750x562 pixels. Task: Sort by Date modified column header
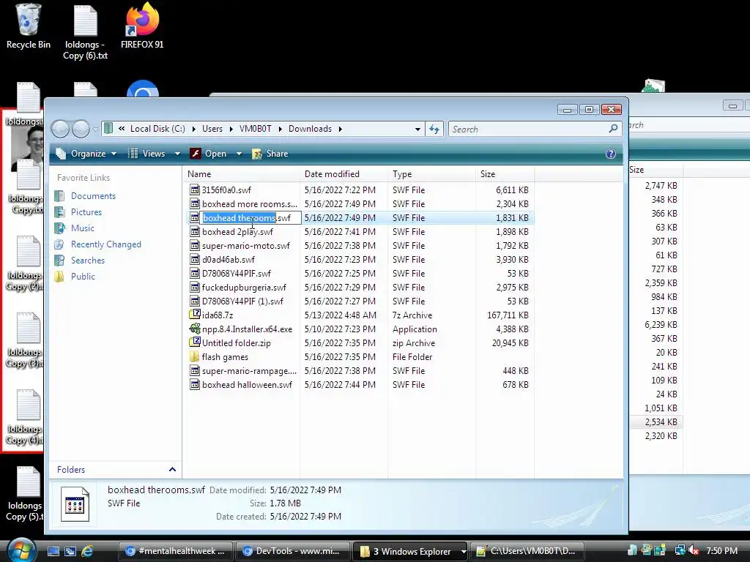[344, 174]
